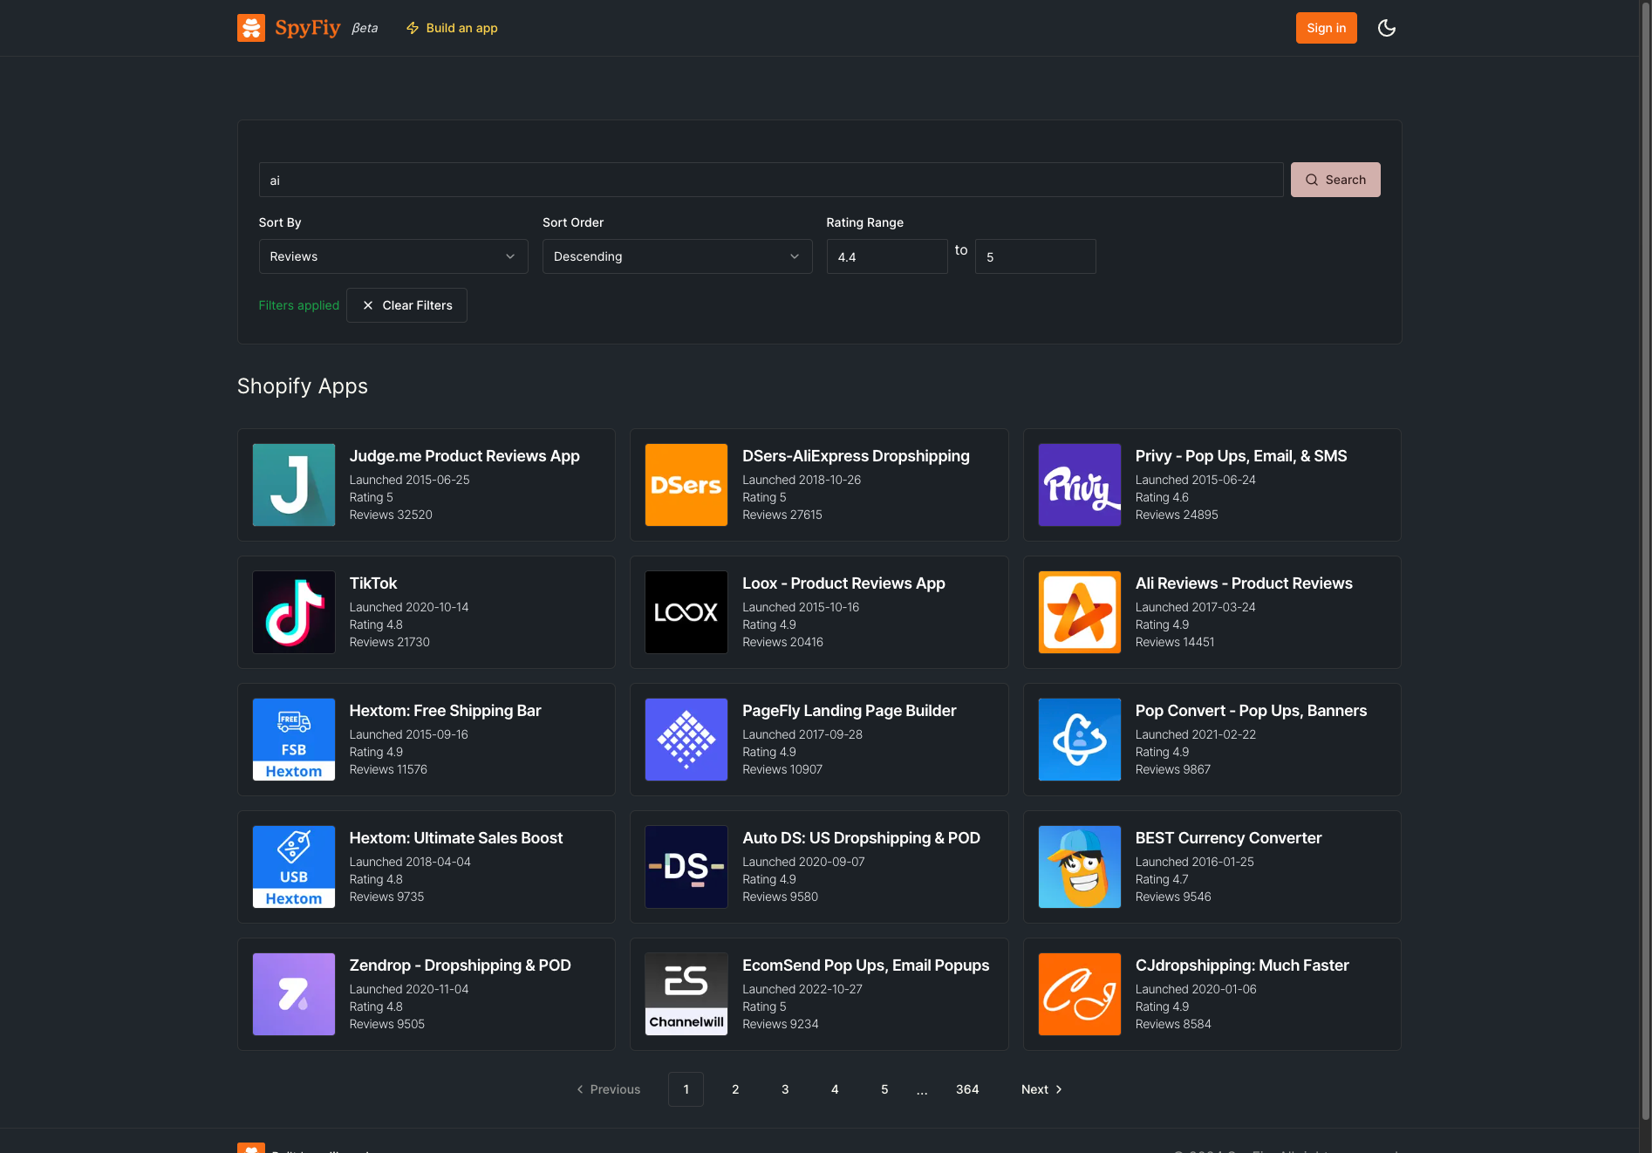Image resolution: width=1652 pixels, height=1153 pixels.
Task: Select Hextom: Free Shipping Bar title
Action: pyautogui.click(x=445, y=711)
